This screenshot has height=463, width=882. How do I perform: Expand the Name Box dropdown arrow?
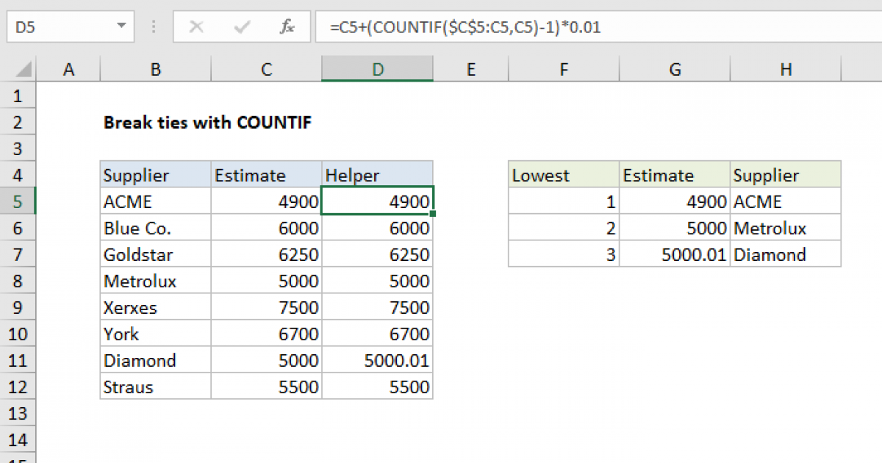[121, 27]
